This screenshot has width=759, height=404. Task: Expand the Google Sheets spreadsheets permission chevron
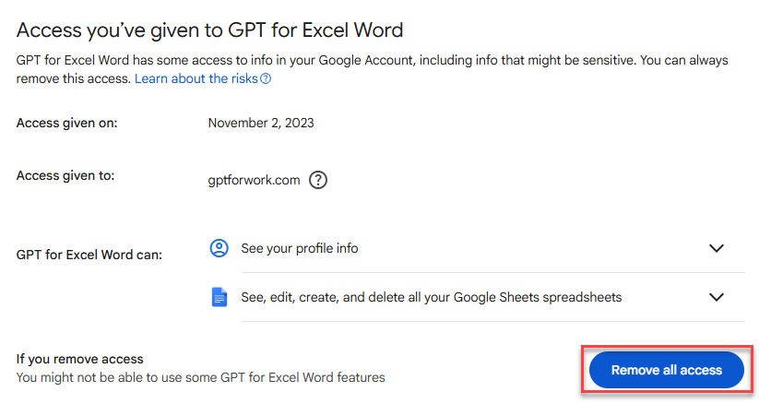[x=716, y=297]
